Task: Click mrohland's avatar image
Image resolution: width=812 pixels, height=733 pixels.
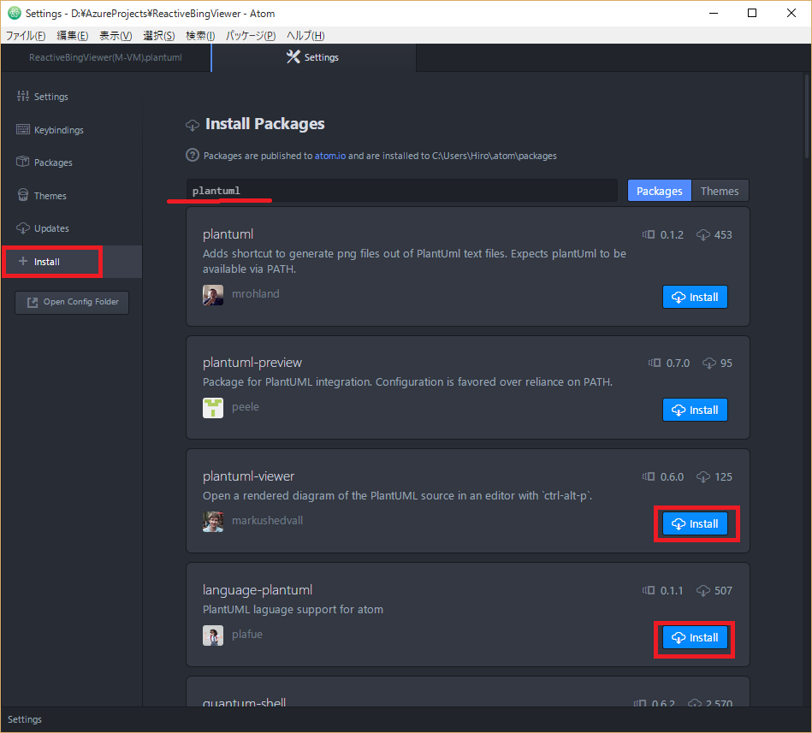Action: [x=213, y=294]
